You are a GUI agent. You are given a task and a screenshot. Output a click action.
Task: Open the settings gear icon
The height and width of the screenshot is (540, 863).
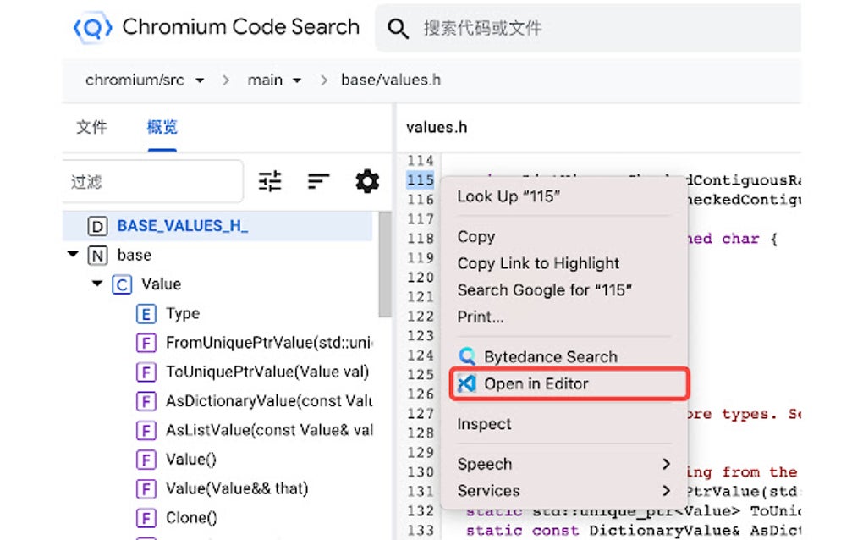(x=366, y=180)
